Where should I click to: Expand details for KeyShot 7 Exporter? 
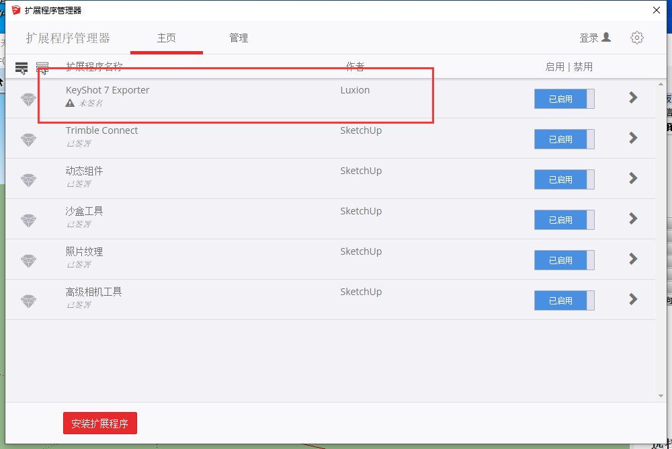tap(633, 97)
